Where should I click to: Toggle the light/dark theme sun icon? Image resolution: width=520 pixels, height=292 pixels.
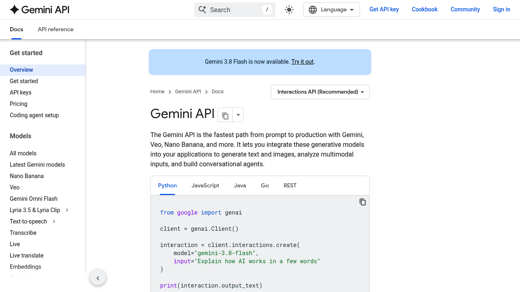point(289,10)
